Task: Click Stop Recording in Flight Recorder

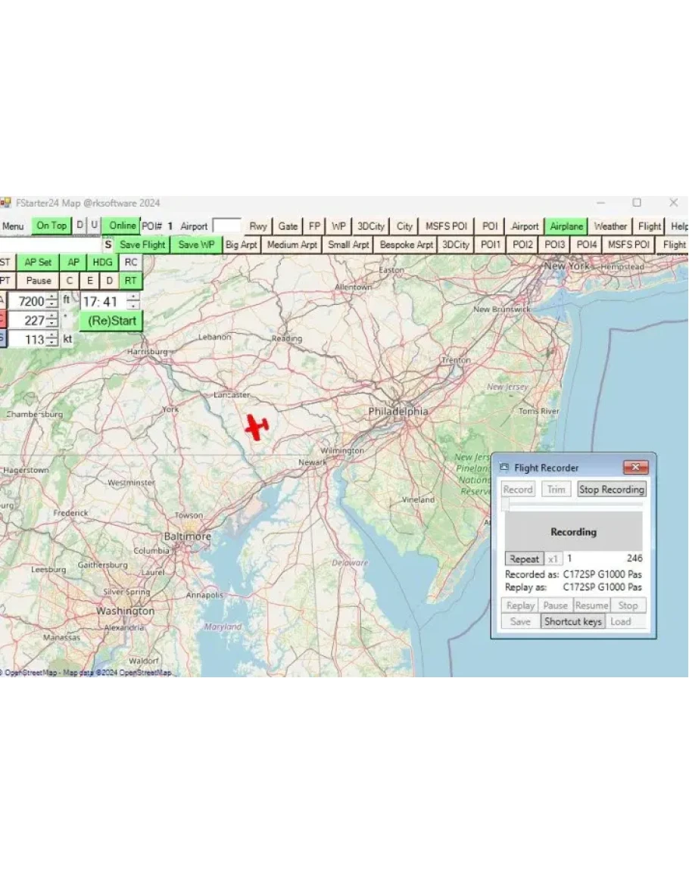Action: (611, 490)
